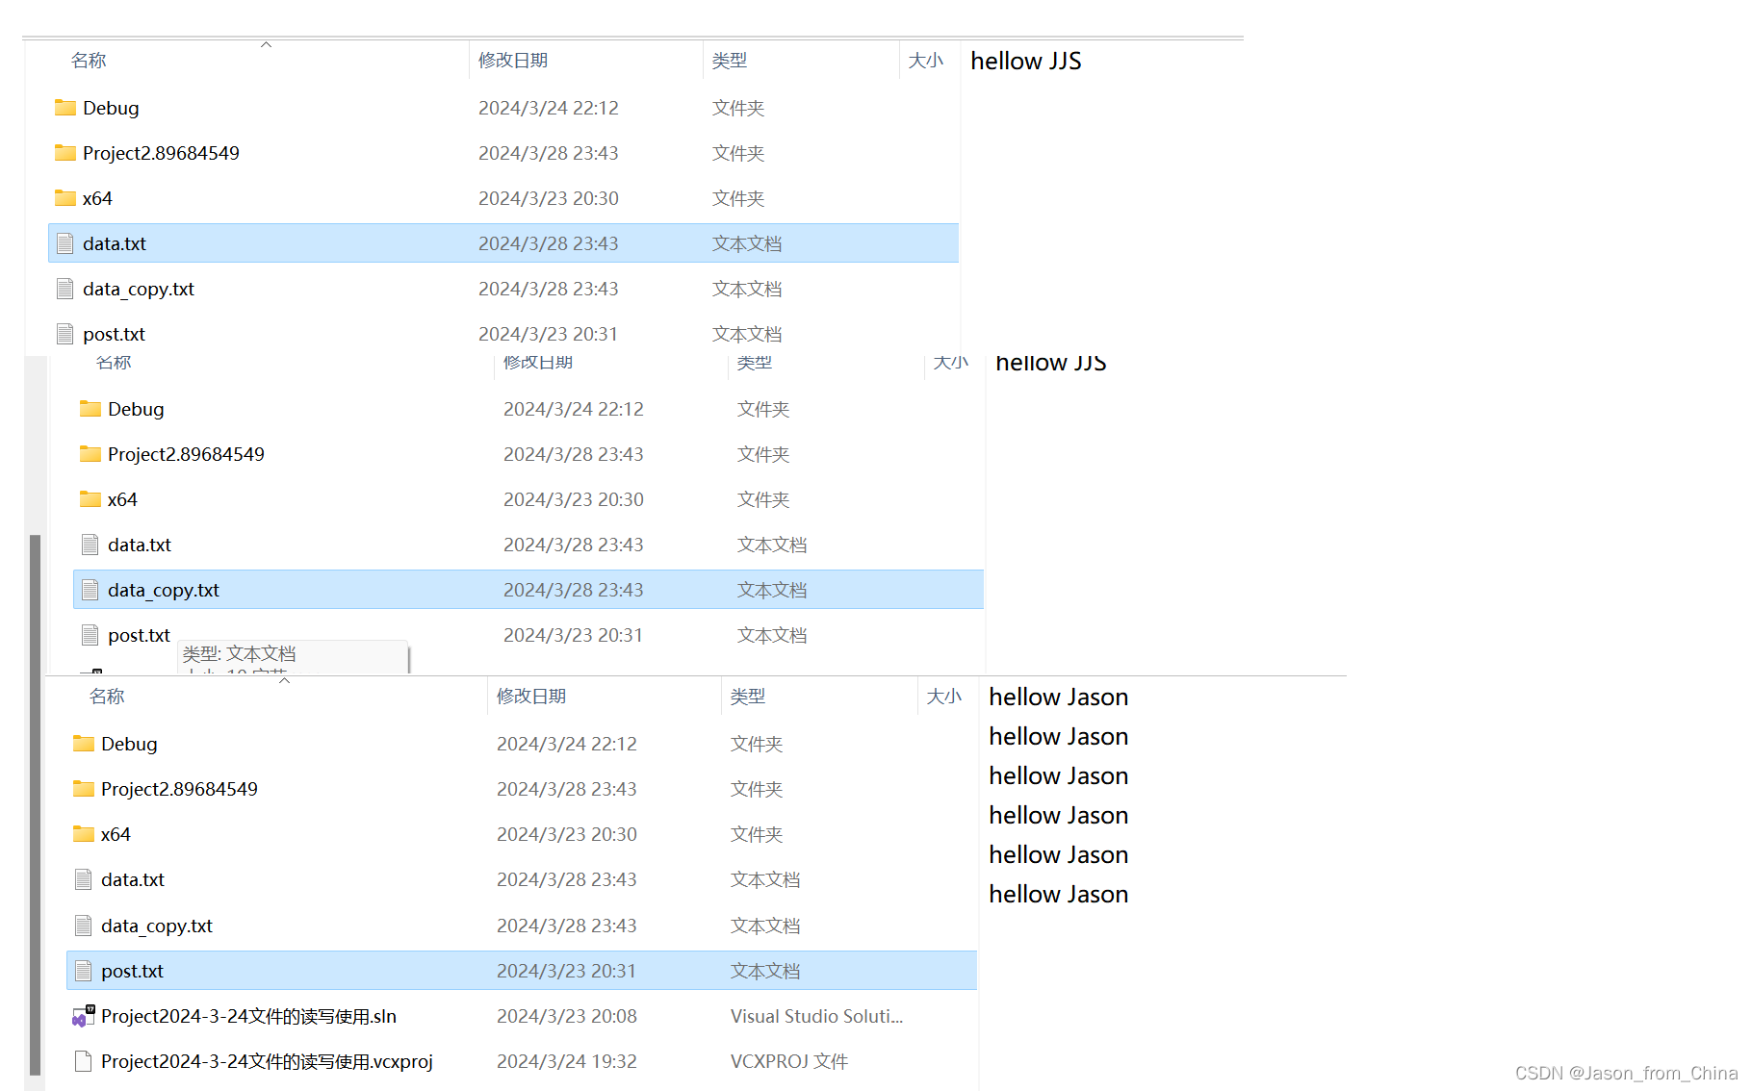Sort by 修改日期 column in top file list
Screen dimensions: 1752x1091
pyautogui.click(x=513, y=61)
